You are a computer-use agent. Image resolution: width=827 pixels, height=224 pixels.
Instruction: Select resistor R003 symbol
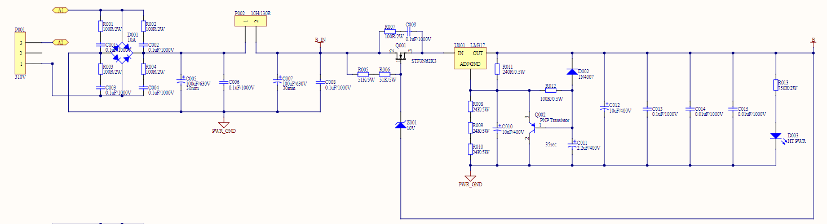coord(100,69)
